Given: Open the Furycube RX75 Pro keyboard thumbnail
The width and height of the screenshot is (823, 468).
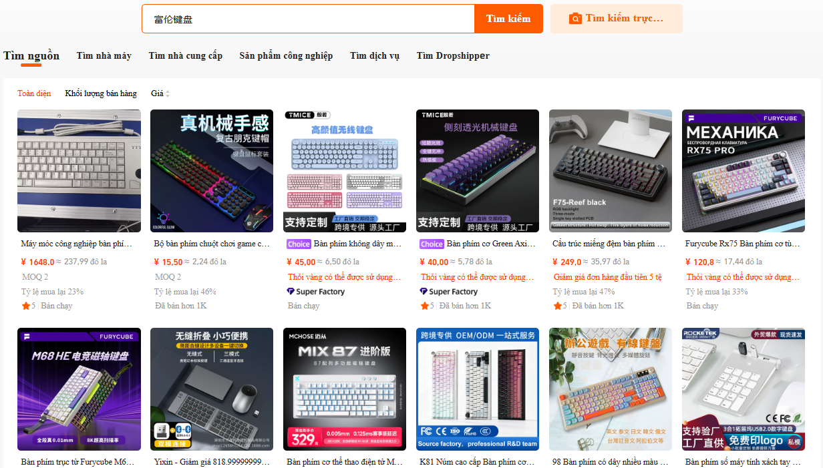Looking at the screenshot, I should [744, 171].
